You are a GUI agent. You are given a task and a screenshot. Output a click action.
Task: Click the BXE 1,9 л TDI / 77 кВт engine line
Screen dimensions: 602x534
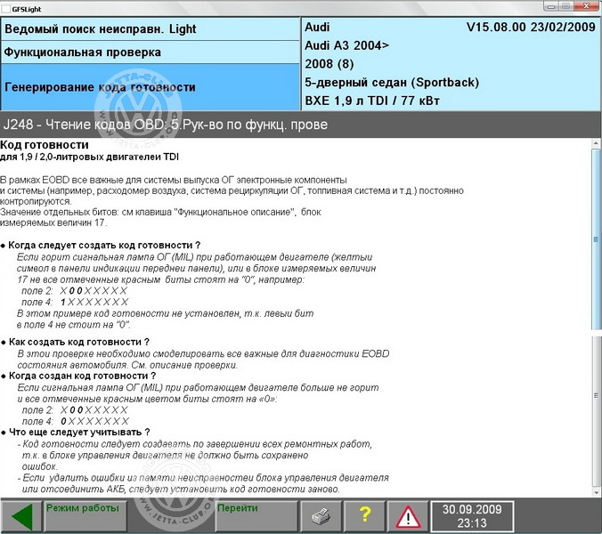pos(372,101)
